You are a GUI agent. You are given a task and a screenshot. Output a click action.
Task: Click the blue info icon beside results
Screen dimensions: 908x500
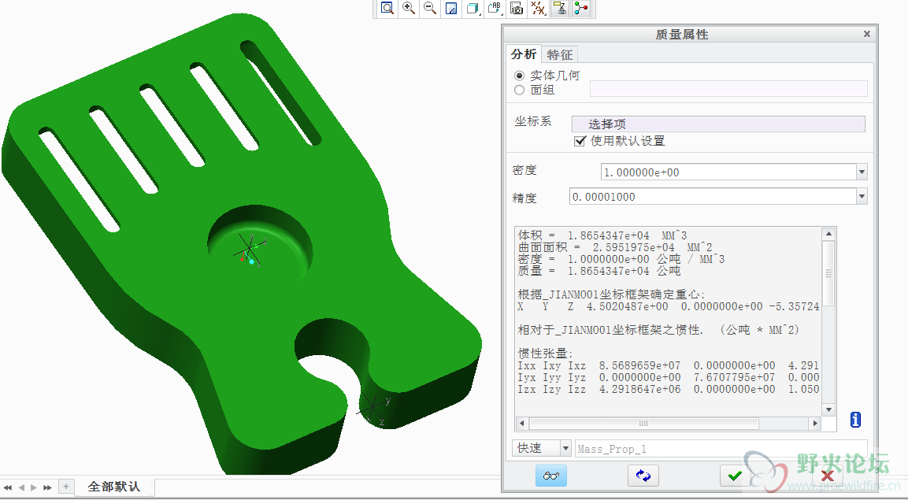coord(855,420)
